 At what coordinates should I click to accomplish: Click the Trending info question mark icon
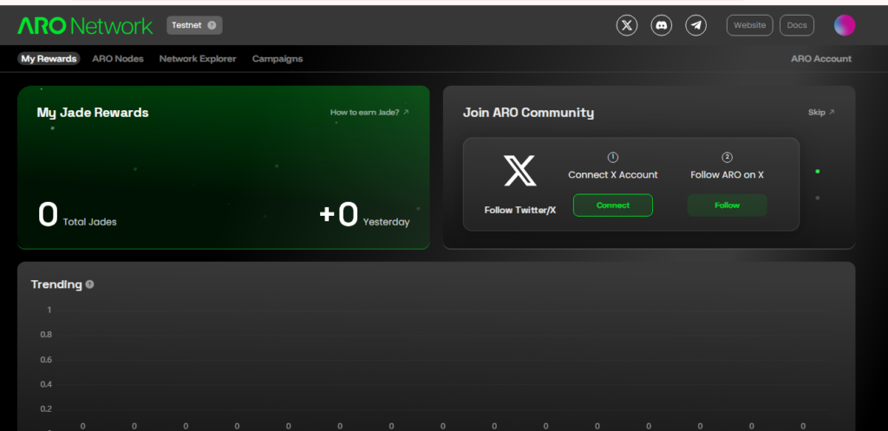pyautogui.click(x=90, y=284)
